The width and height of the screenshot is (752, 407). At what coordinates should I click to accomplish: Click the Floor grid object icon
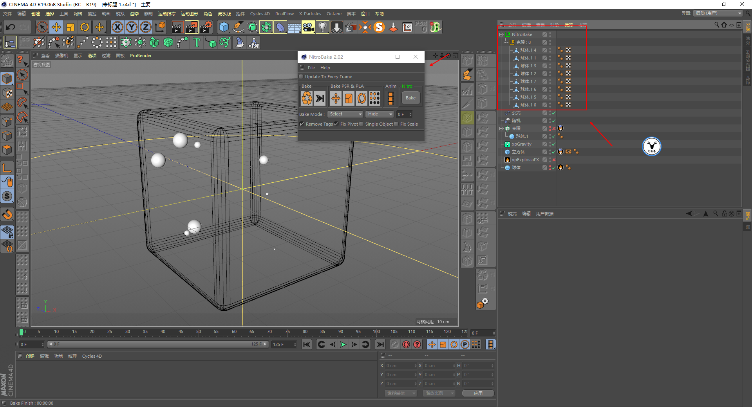click(x=294, y=27)
